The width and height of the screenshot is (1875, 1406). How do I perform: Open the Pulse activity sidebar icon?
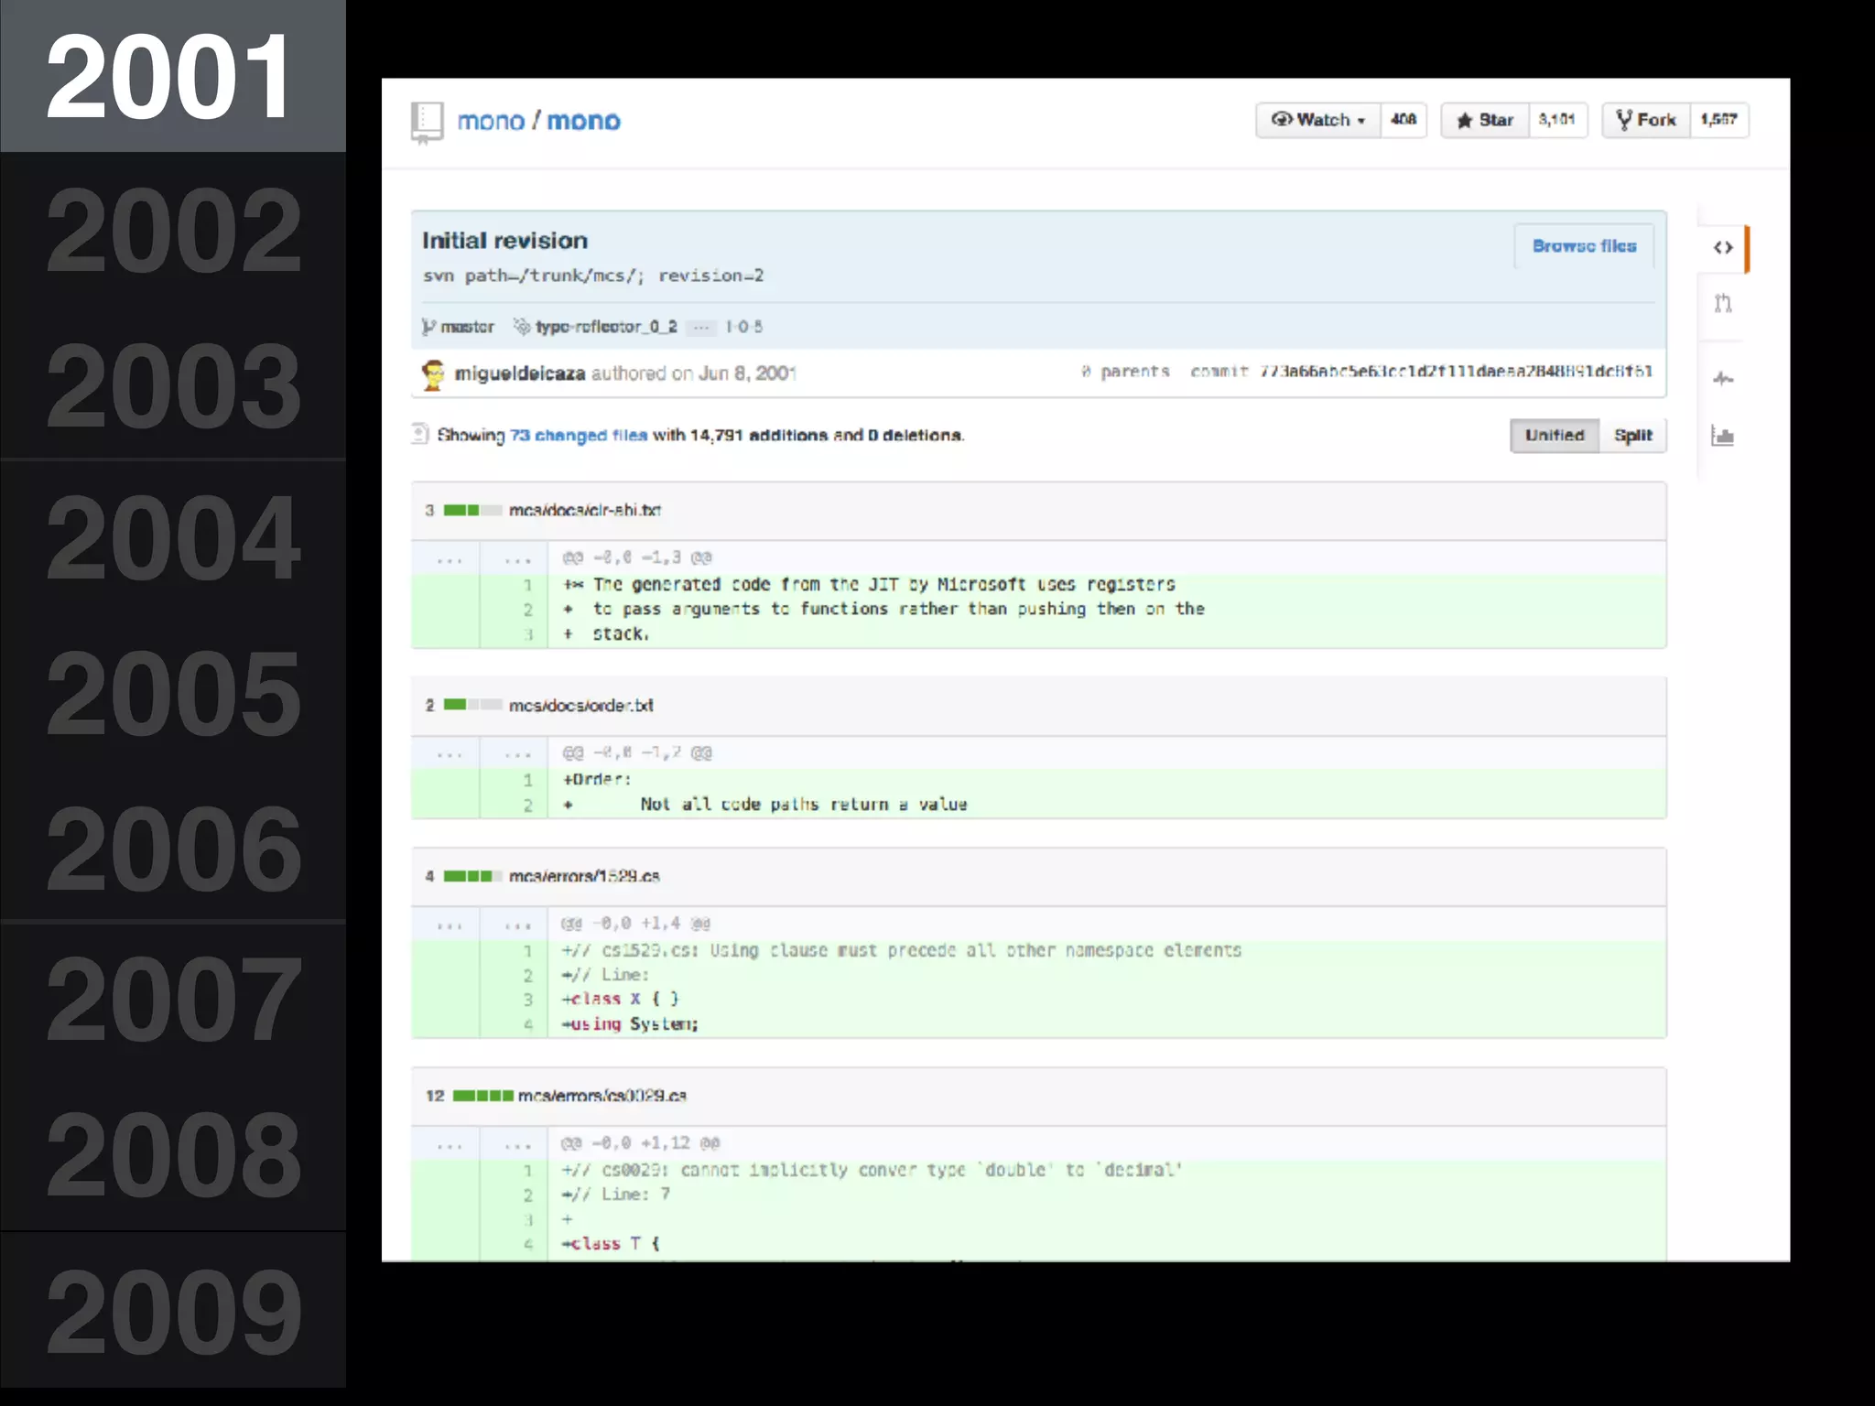1722,378
